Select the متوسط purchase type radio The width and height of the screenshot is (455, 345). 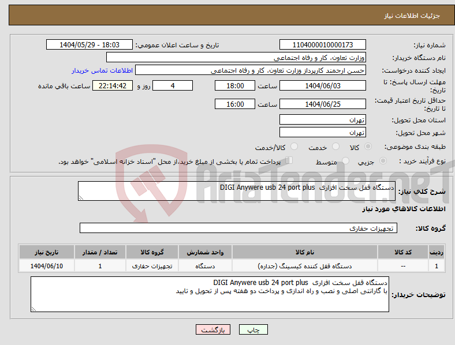[345, 160]
